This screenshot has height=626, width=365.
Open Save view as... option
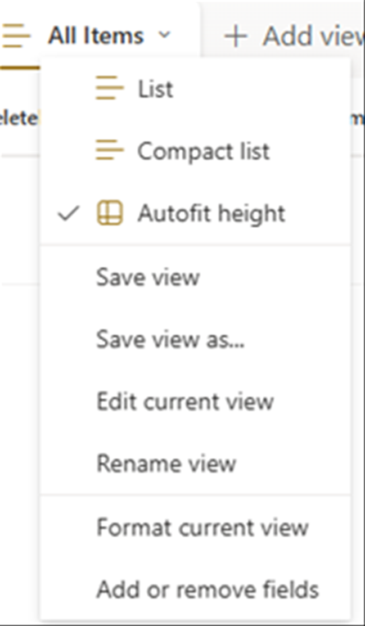pos(195,339)
